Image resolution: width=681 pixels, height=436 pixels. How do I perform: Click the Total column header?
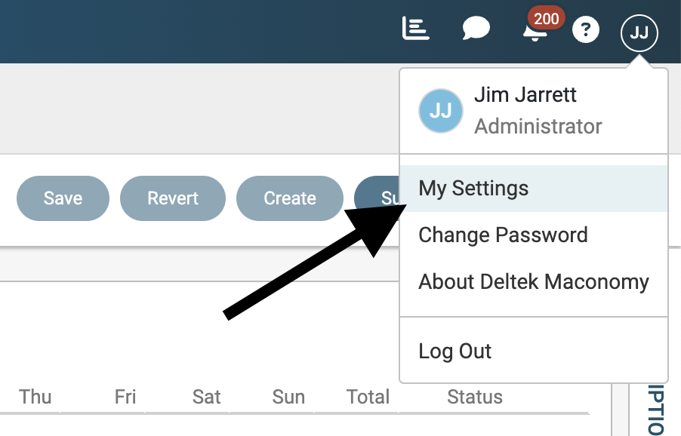(368, 397)
